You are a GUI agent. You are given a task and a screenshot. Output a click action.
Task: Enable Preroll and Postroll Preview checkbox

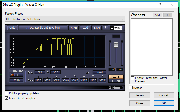[x=133, y=78]
